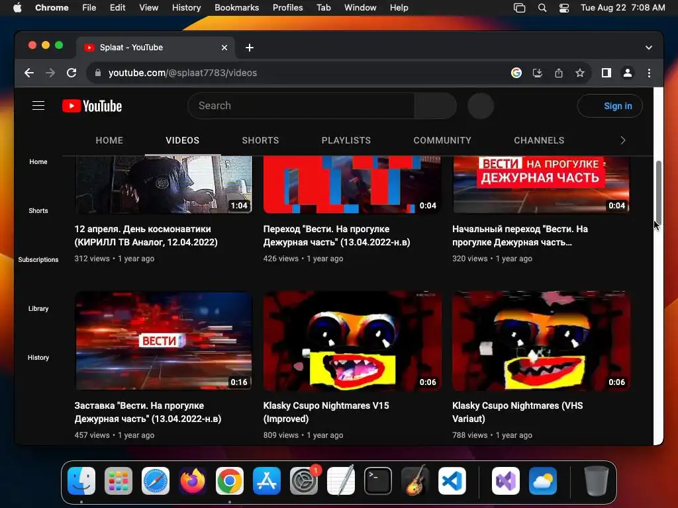Reload the page with the refresh icon
The height and width of the screenshot is (508, 678).
click(x=72, y=73)
